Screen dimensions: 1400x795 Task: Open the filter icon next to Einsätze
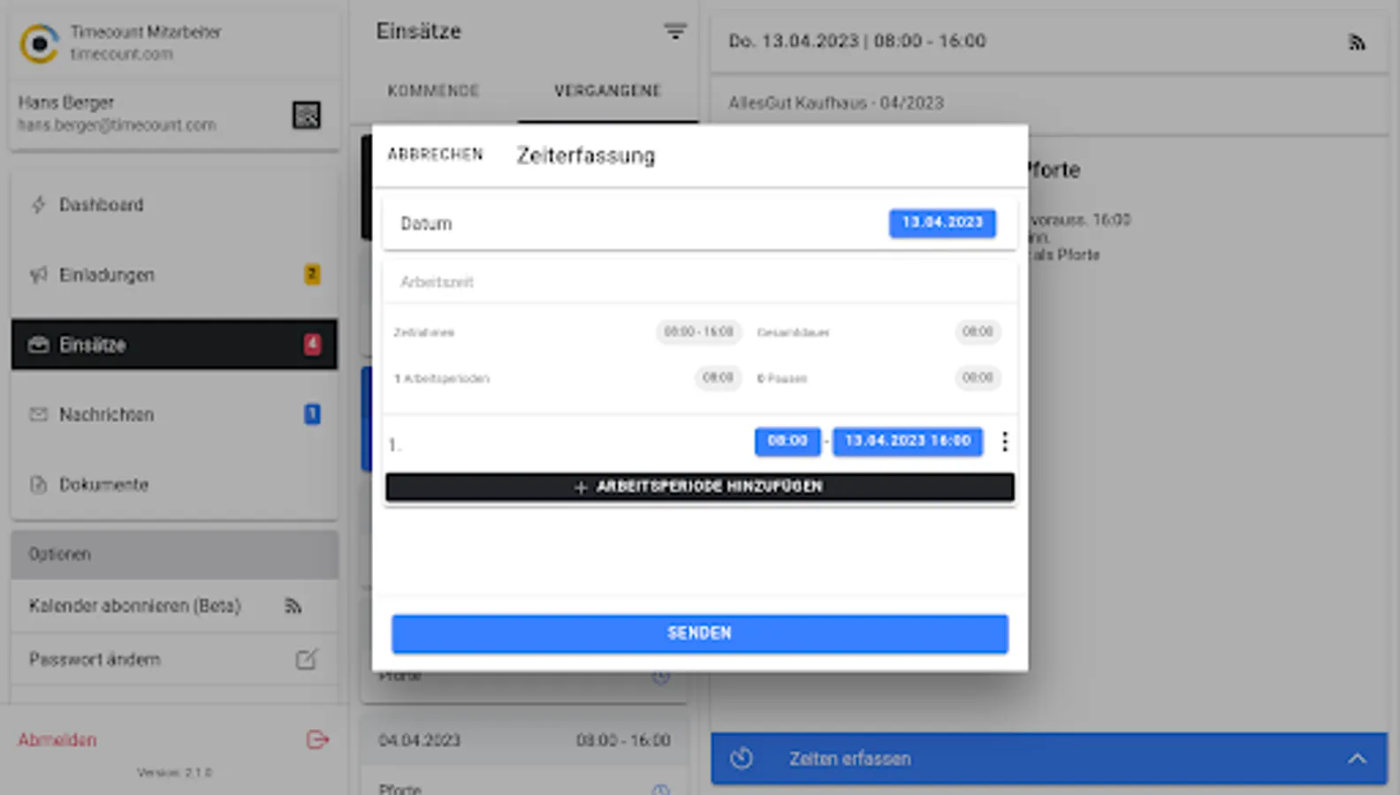[675, 32]
